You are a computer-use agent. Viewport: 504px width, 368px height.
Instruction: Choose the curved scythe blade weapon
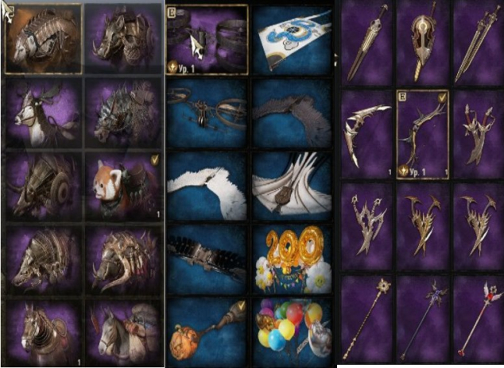(366, 134)
